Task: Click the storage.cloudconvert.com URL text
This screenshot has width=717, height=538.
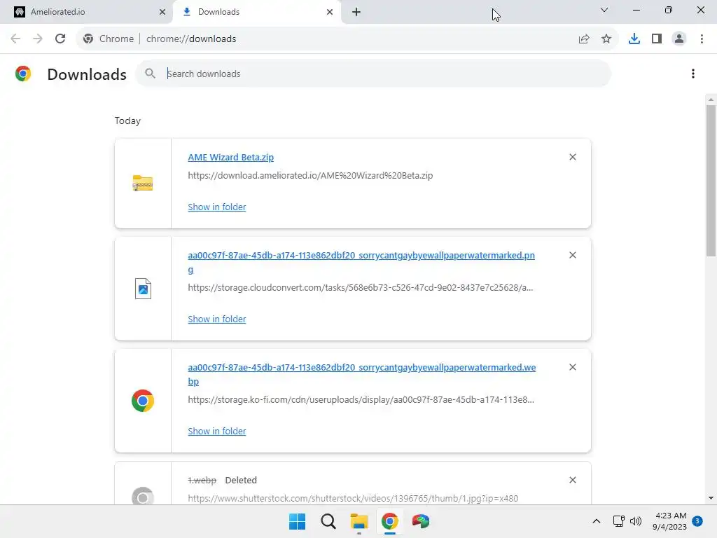Action: point(361,287)
